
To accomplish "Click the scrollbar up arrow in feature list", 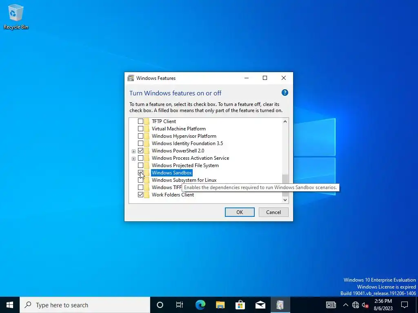I will pyautogui.click(x=285, y=121).
